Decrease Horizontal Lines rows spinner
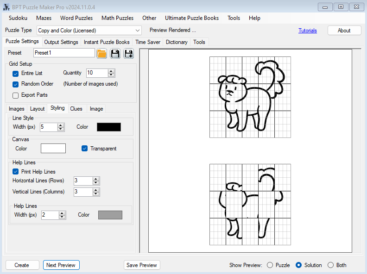Screen dimensions: 367x274 (x=95, y=183)
